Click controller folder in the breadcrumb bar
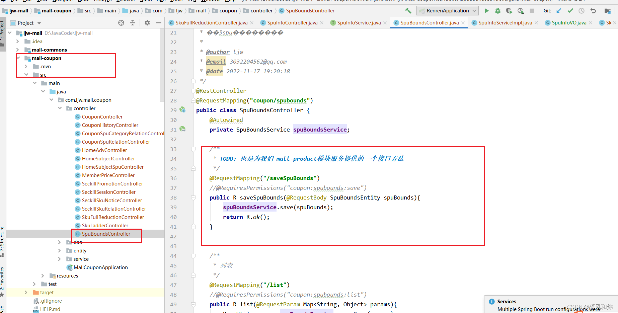 tap(258, 11)
